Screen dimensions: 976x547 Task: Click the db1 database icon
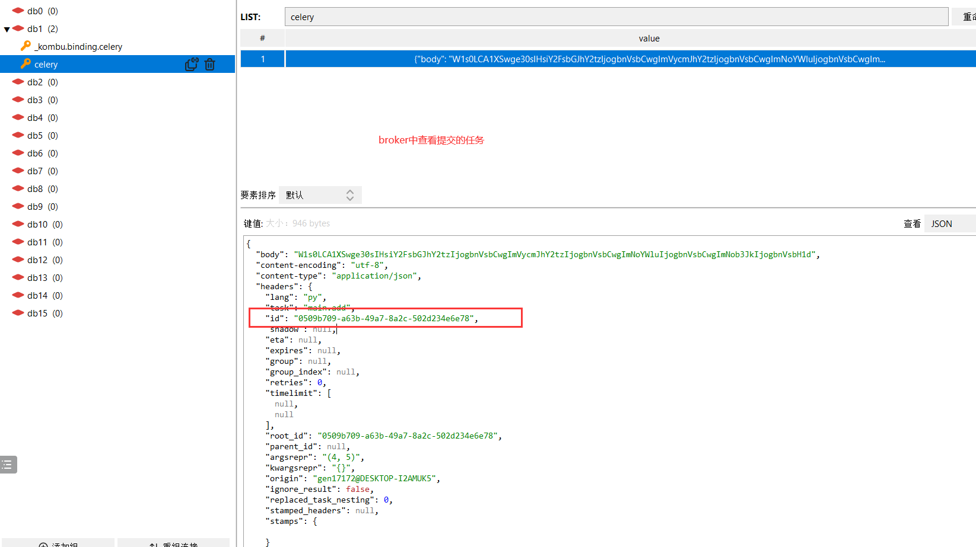point(18,28)
